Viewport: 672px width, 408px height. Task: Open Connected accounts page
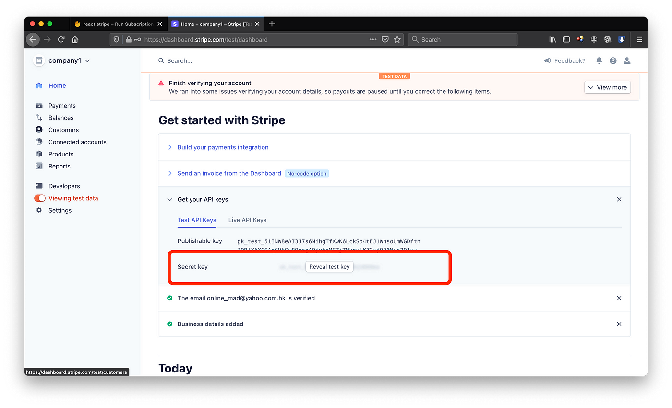[x=77, y=142]
